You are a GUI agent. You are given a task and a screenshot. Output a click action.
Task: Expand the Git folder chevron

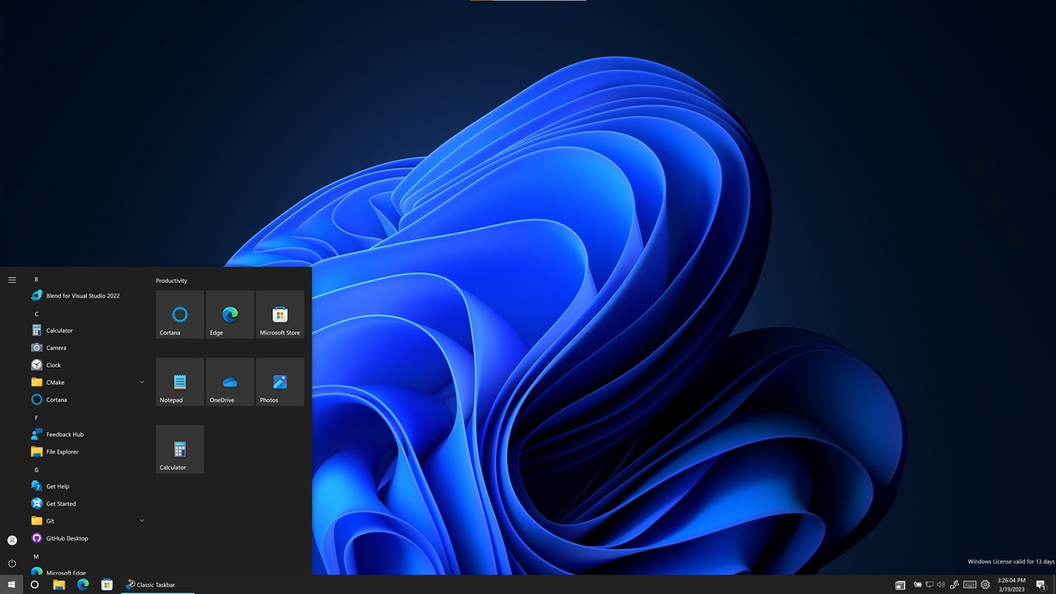click(141, 521)
